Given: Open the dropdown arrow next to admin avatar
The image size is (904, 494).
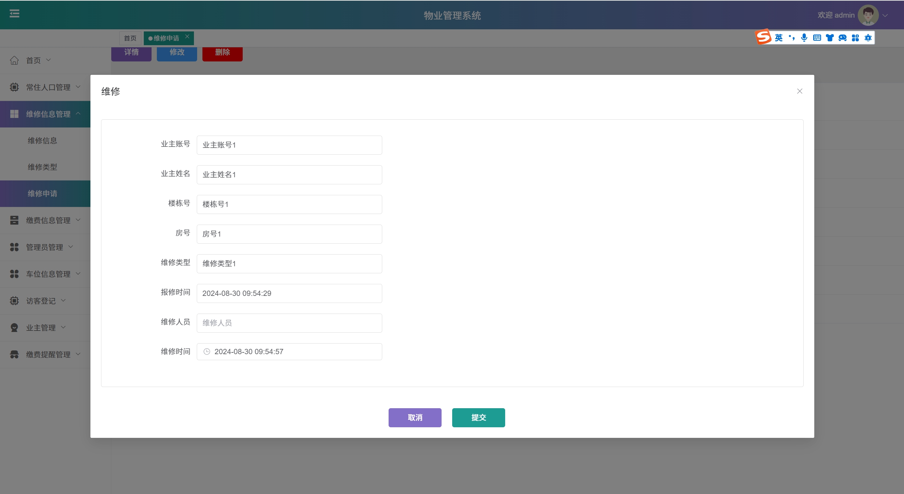Looking at the screenshot, I should (885, 16).
